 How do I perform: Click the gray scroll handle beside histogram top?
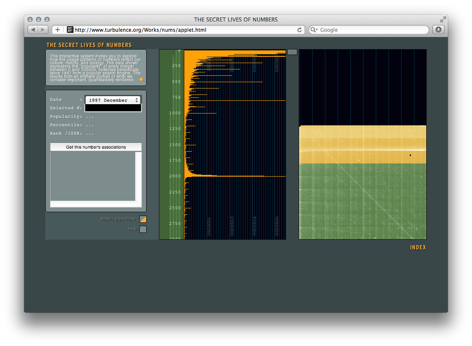pos(292,52)
